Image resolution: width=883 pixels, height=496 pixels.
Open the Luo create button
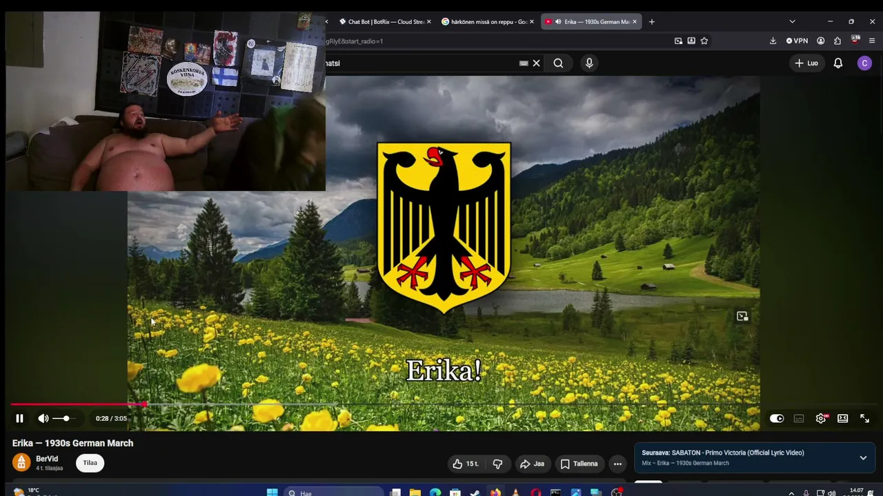806,63
